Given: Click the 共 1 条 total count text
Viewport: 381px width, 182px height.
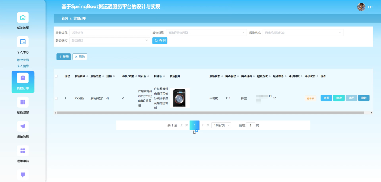Looking at the screenshot, I should [172, 125].
